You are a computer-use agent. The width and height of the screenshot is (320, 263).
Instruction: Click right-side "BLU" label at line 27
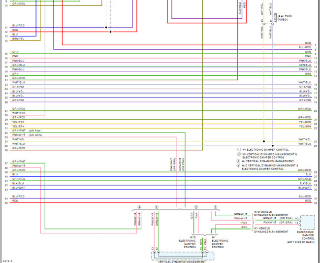tap(308, 174)
